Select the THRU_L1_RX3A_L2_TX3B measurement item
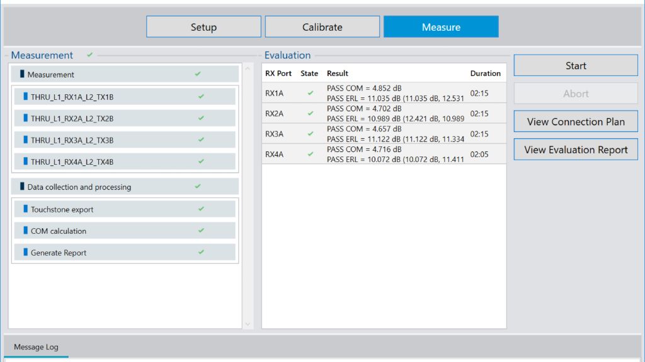The width and height of the screenshot is (645, 362). point(72,140)
